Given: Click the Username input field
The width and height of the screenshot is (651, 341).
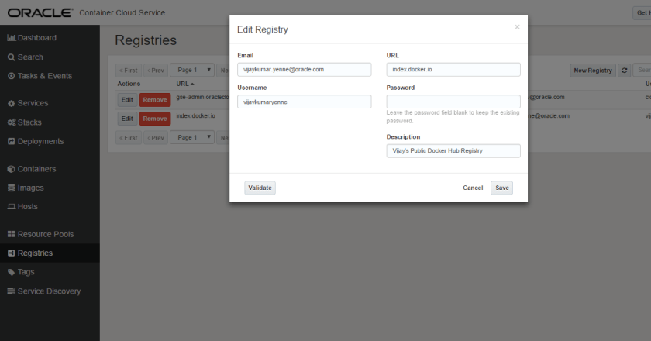Looking at the screenshot, I should [x=305, y=102].
